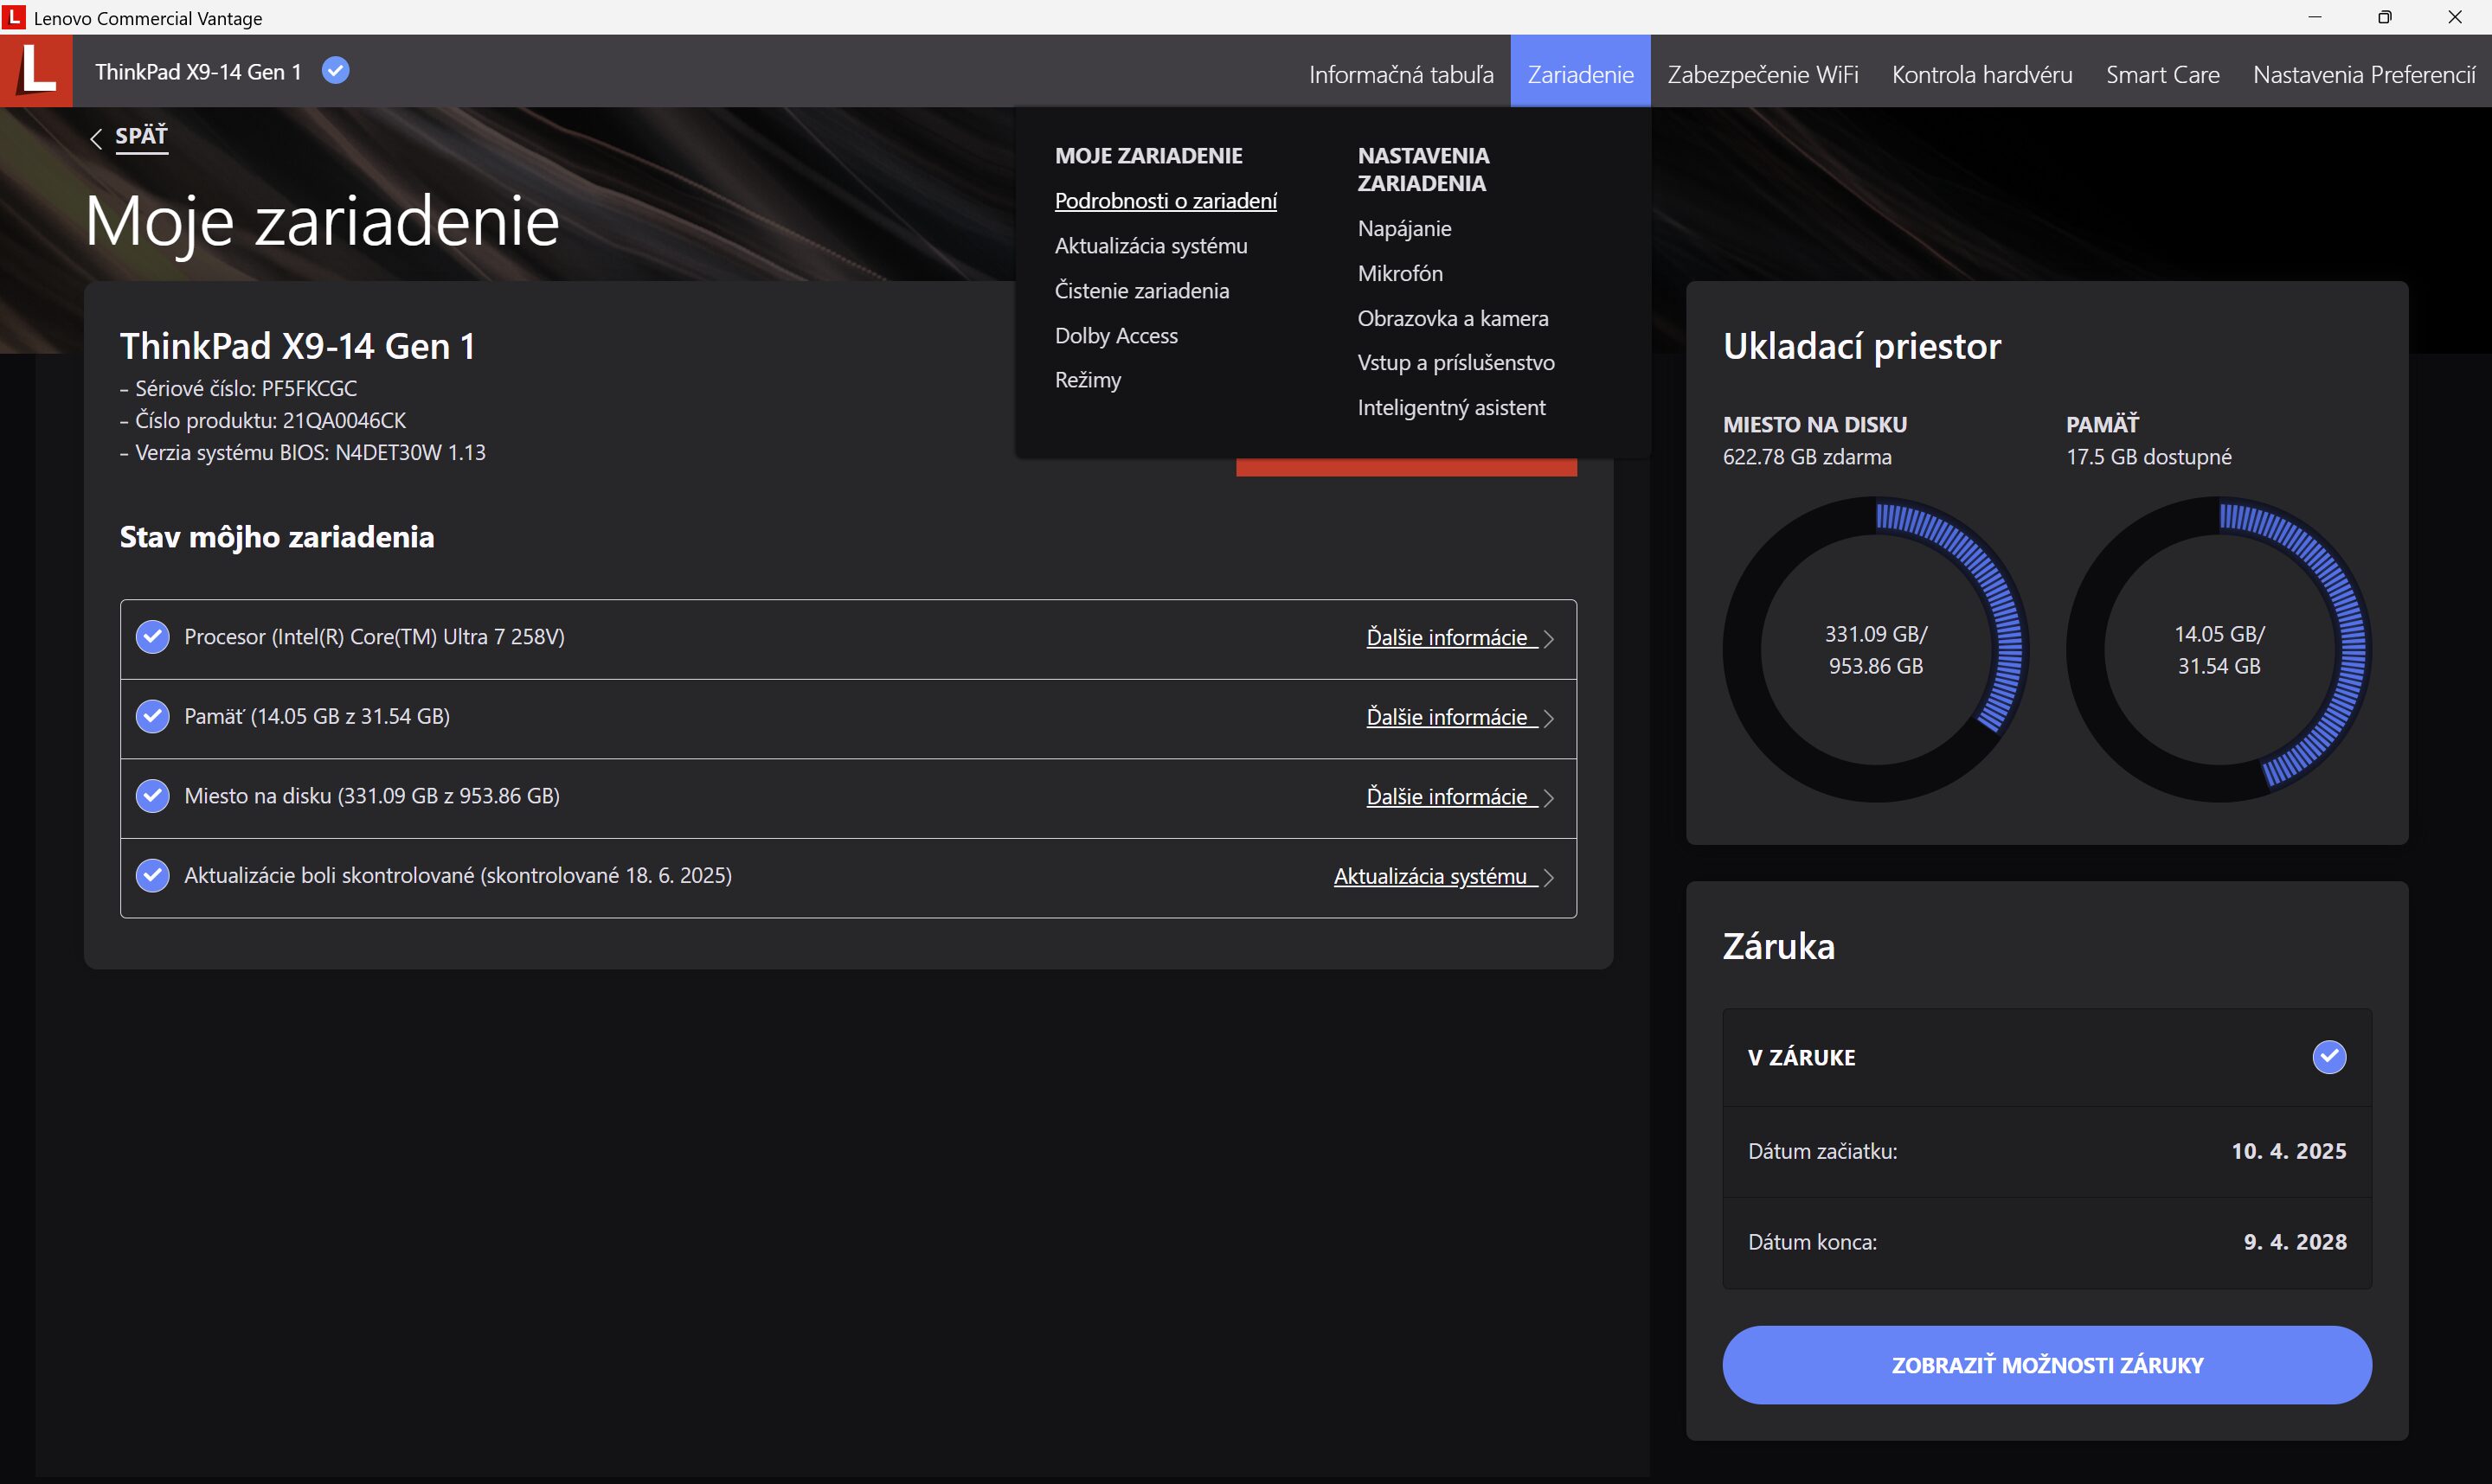This screenshot has height=1484, width=2492.
Task: Click 17.5 GB dostupné text
Action: 2148,457
